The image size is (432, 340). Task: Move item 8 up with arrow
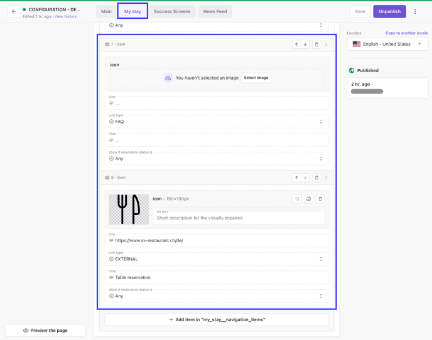tap(296, 178)
